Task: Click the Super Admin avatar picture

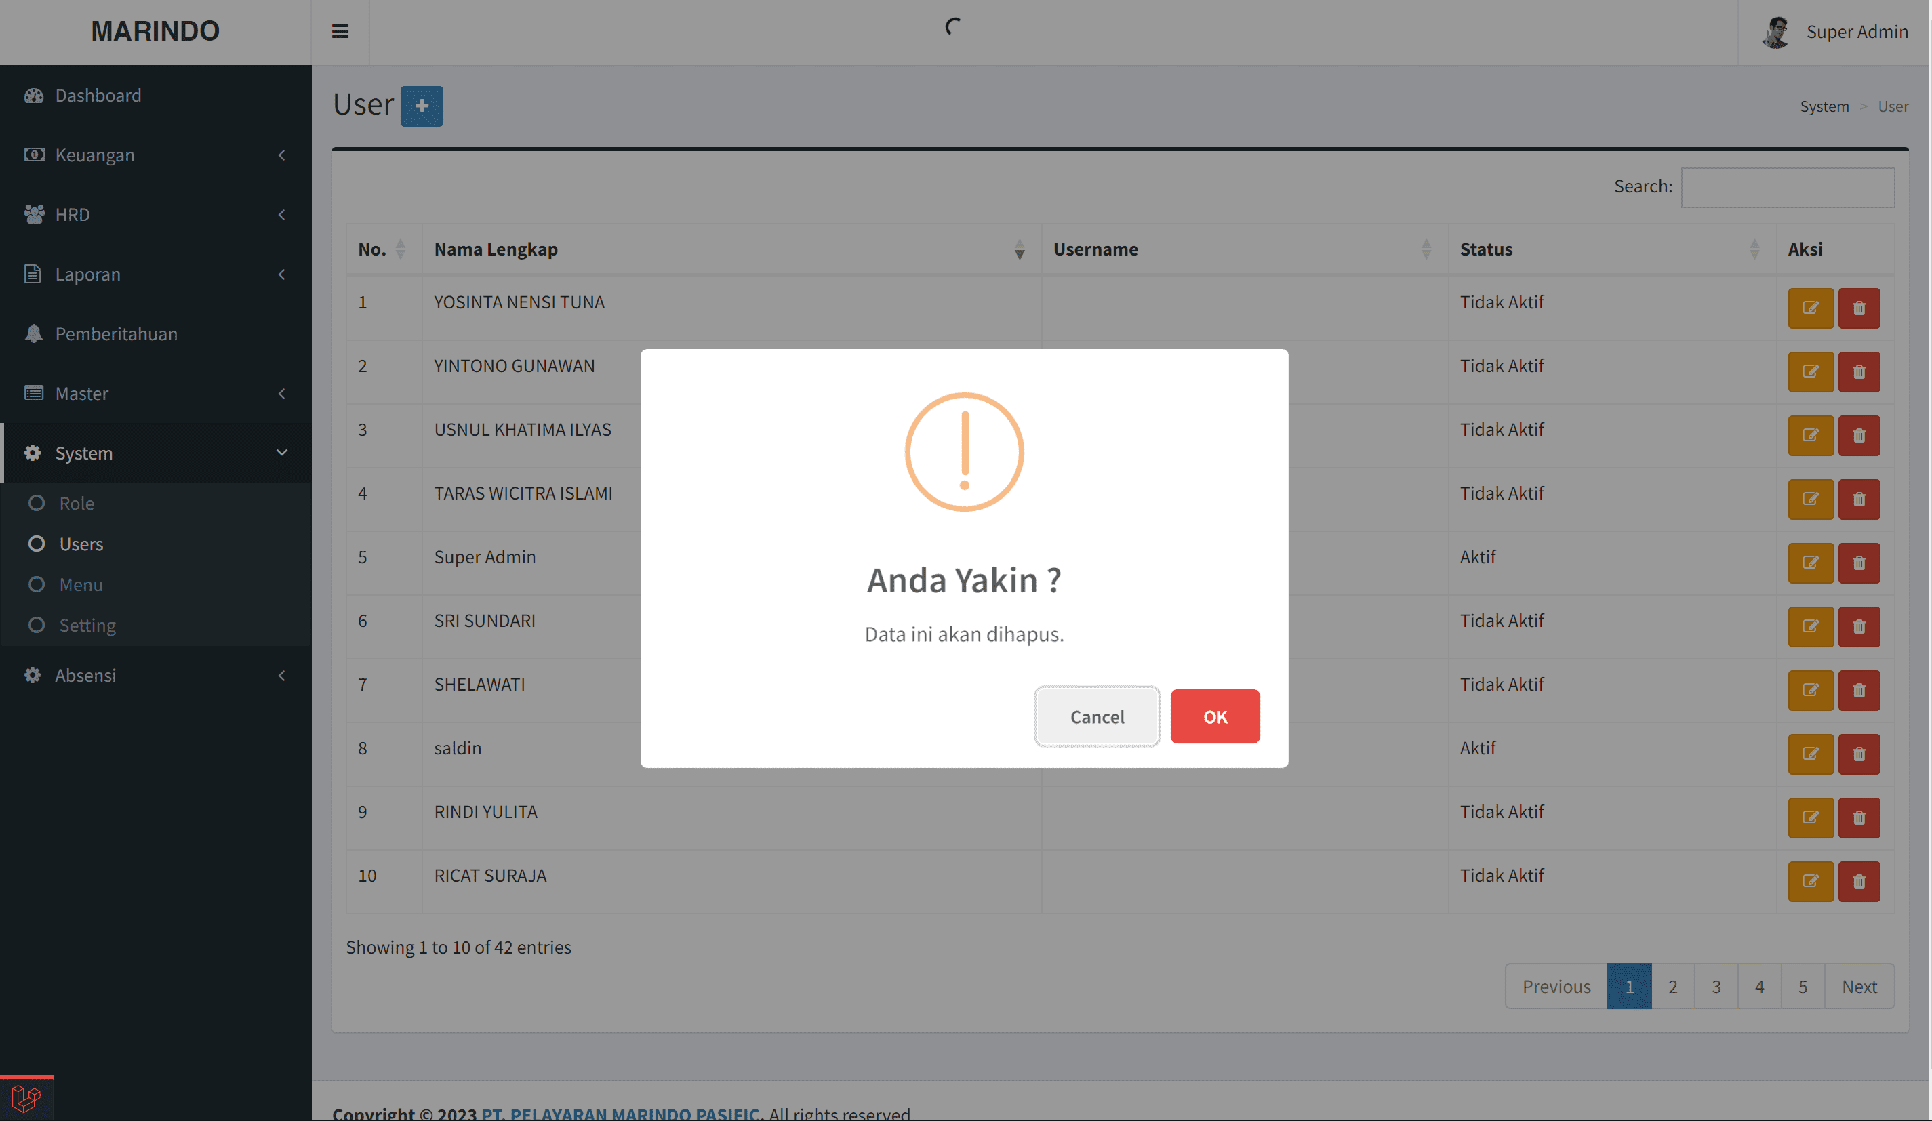Action: point(1775,33)
